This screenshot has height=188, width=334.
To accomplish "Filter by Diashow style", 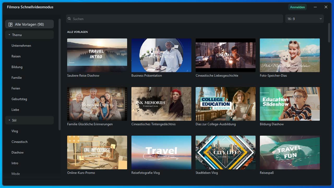I will tap(17, 152).
